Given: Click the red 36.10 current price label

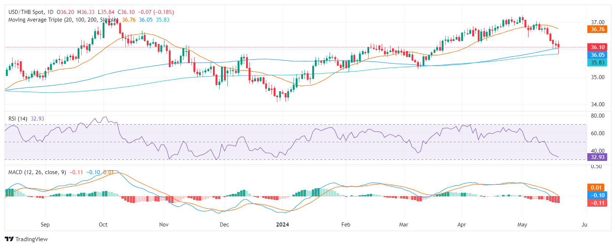Looking at the screenshot, I should tap(598, 47).
